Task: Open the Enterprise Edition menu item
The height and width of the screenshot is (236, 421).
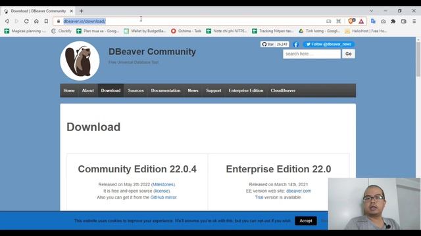Action: click(245, 90)
